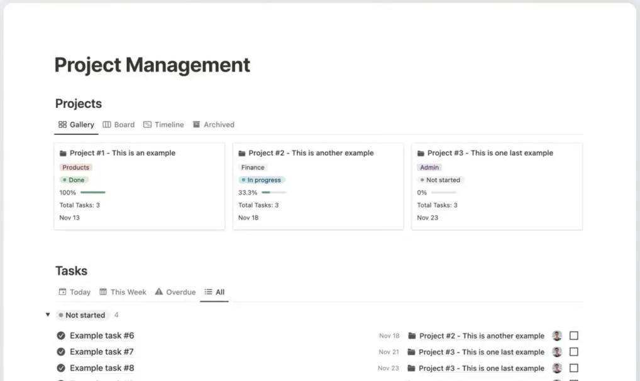The image size is (640, 381).
Task: Switch to the Overdue tasks tab
Action: coord(175,292)
